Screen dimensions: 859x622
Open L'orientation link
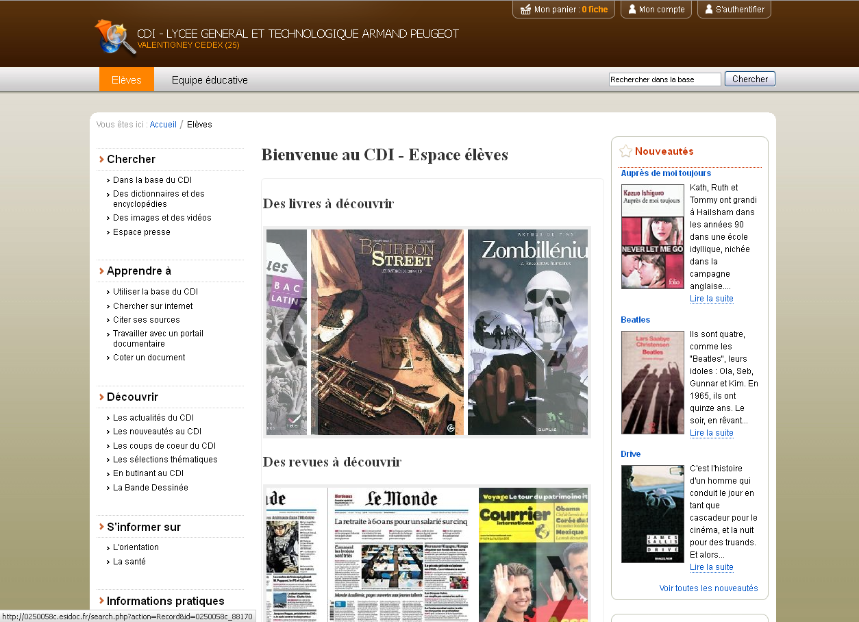pyautogui.click(x=136, y=547)
